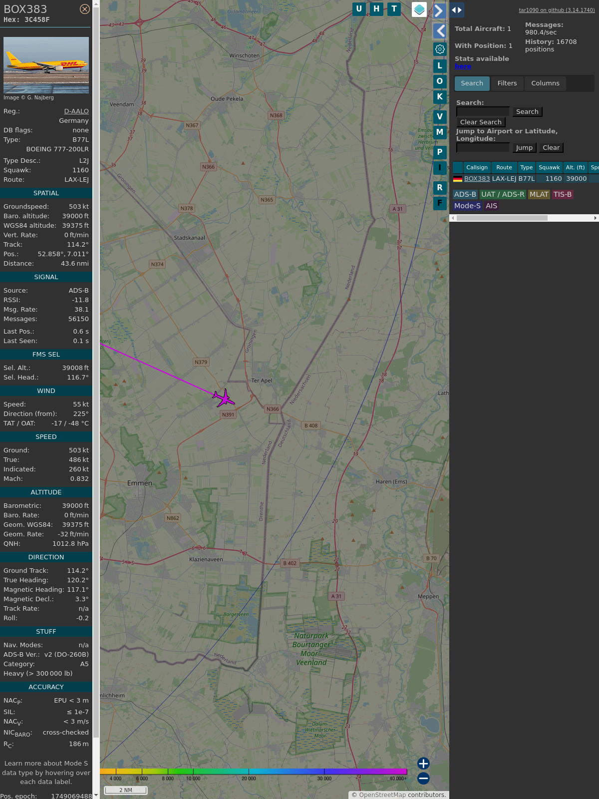
Task: Focus the Search text input field
Action: pos(483,111)
